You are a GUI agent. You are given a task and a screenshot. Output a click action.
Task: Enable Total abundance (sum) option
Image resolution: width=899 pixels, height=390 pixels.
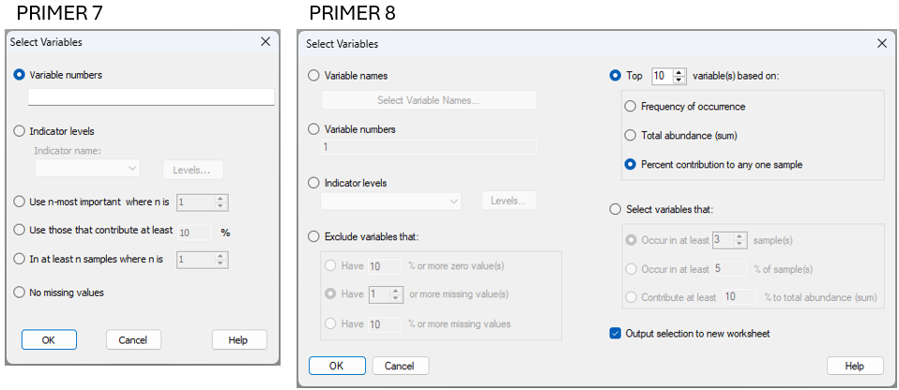(x=630, y=135)
